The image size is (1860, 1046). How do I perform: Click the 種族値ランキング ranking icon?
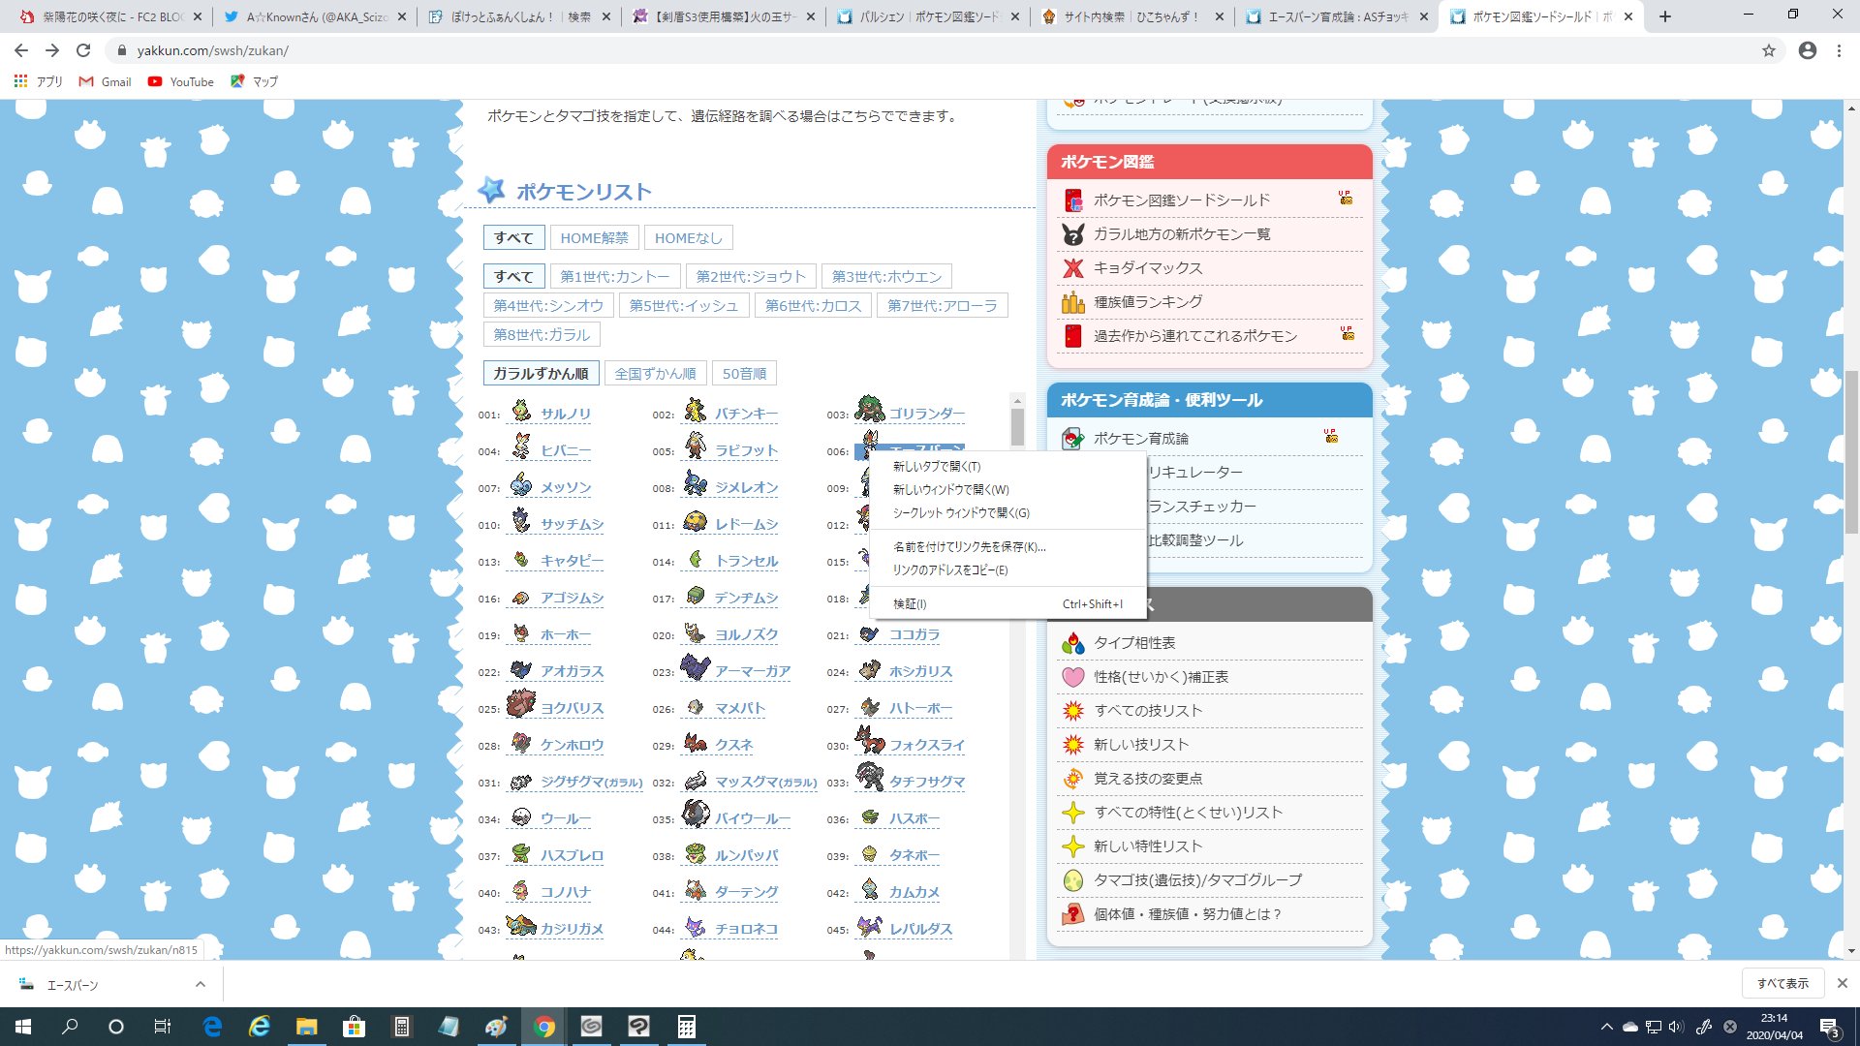(x=1072, y=302)
